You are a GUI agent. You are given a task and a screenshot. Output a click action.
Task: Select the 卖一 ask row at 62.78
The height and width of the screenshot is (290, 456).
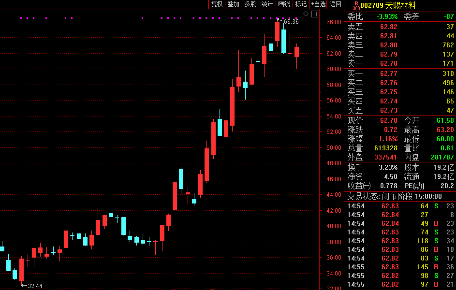400,63
